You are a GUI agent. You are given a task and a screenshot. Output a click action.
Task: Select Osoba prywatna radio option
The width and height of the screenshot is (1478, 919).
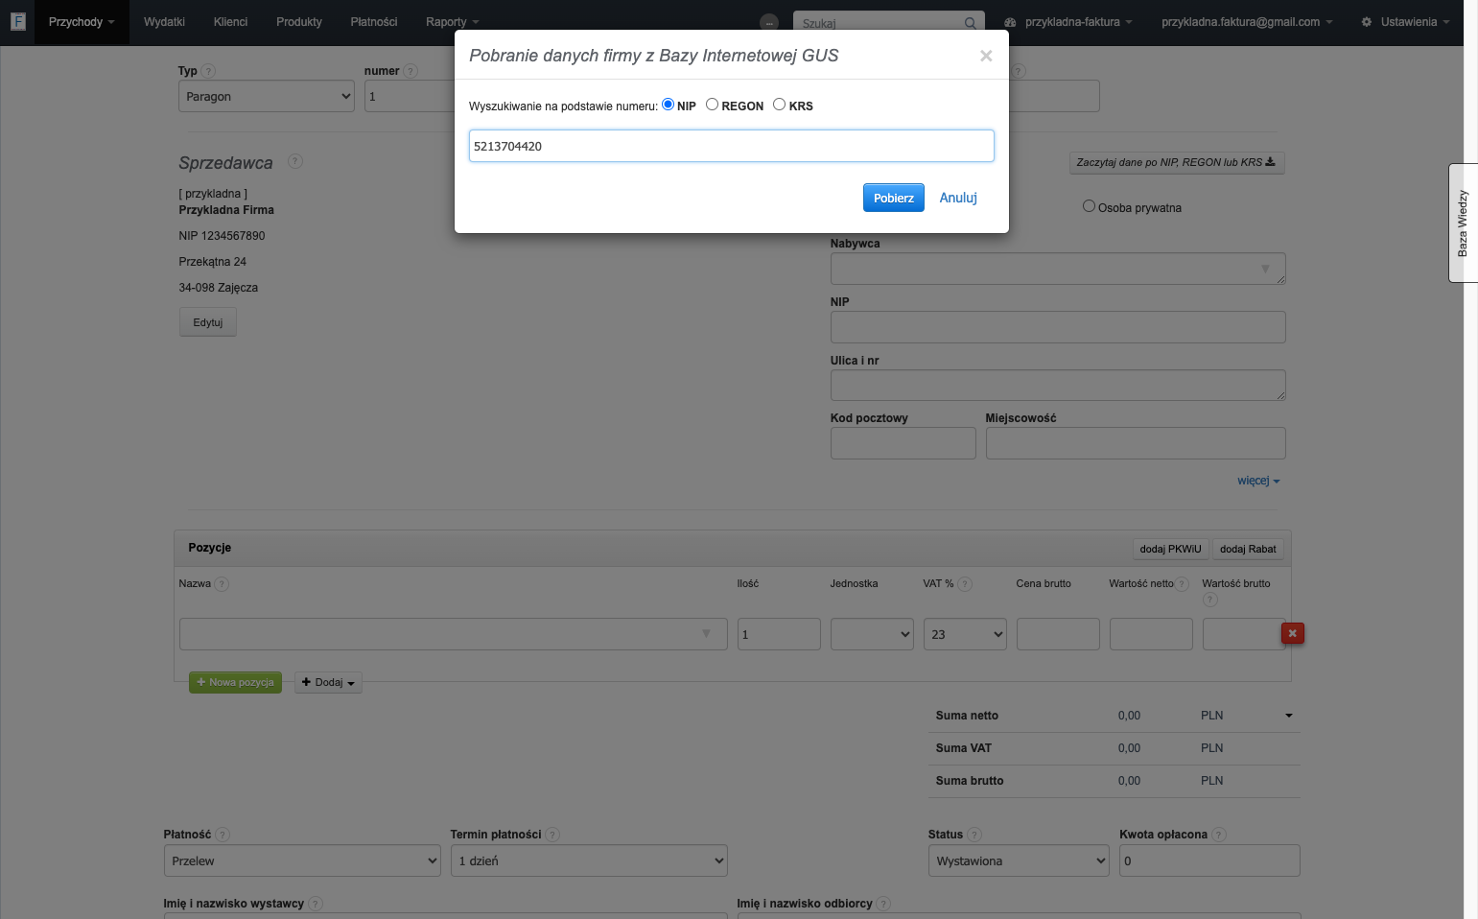[x=1089, y=206]
